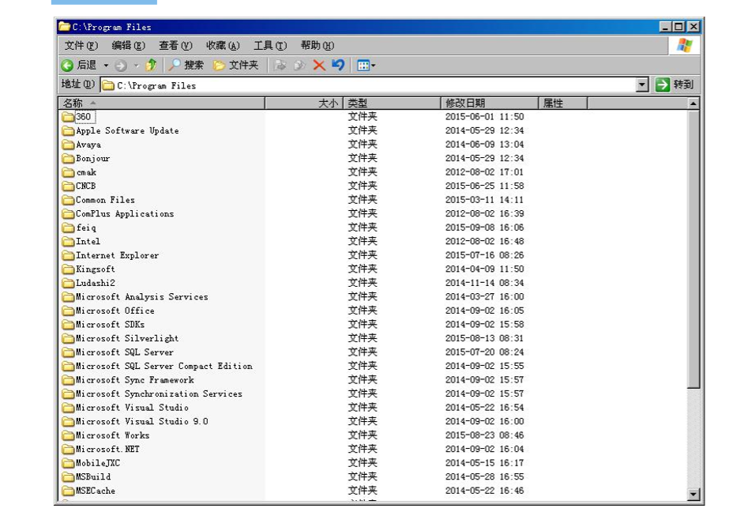Click the Back (后退) toolbar button
The height and width of the screenshot is (512, 748).
pos(79,65)
